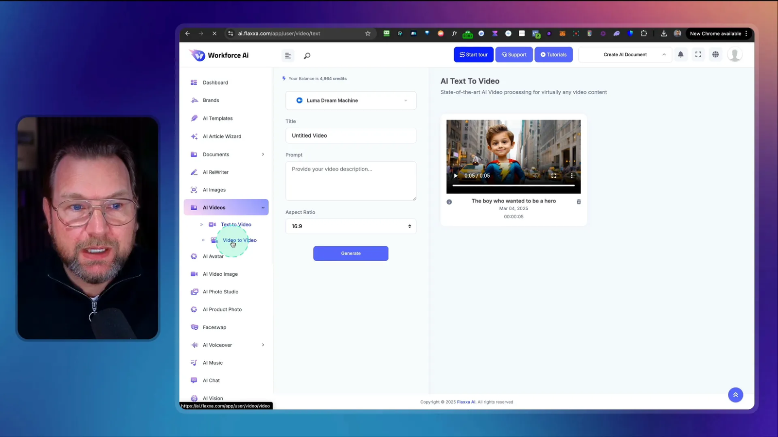Image resolution: width=778 pixels, height=437 pixels.
Task: Expand the Documents submenu chevron
Action: [x=263, y=154]
